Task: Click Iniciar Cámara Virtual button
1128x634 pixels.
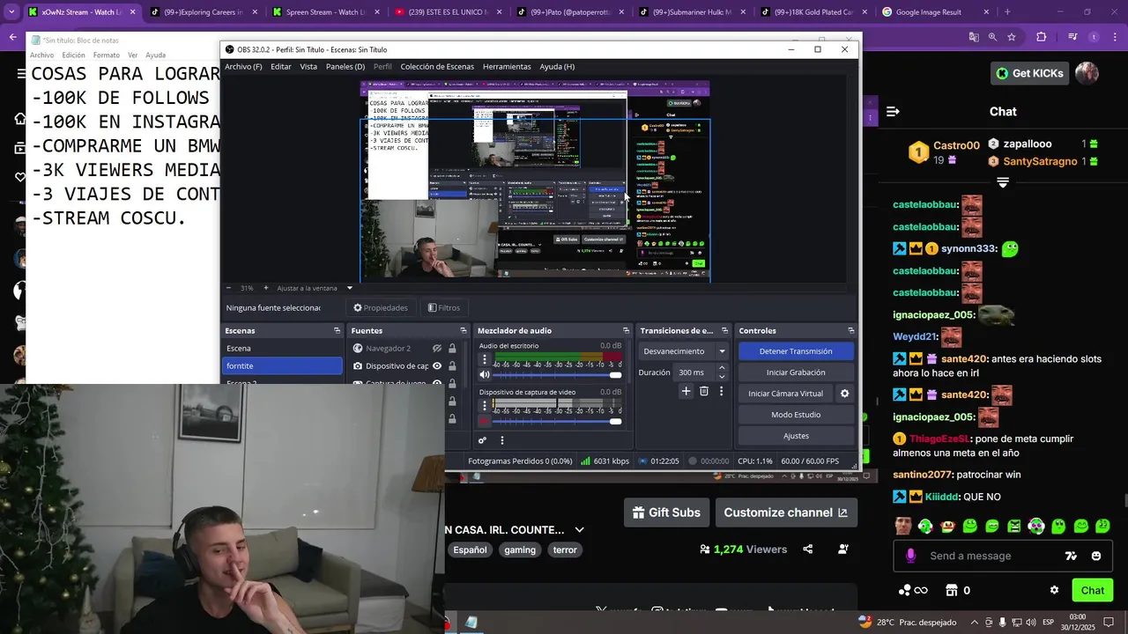Action: click(785, 394)
